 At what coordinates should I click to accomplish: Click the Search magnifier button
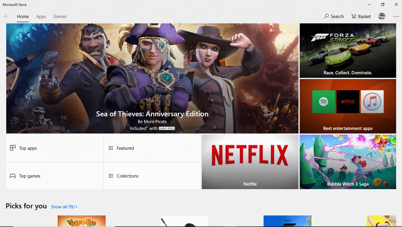point(334,17)
